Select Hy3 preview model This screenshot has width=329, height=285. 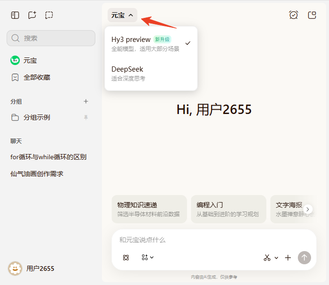point(151,43)
